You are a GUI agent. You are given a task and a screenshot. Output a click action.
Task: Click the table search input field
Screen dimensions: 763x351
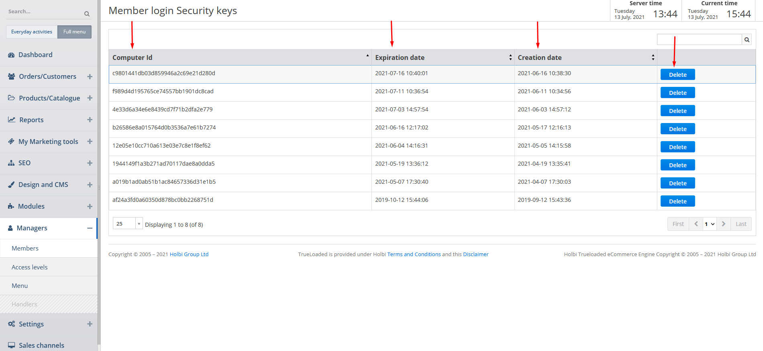pos(699,40)
